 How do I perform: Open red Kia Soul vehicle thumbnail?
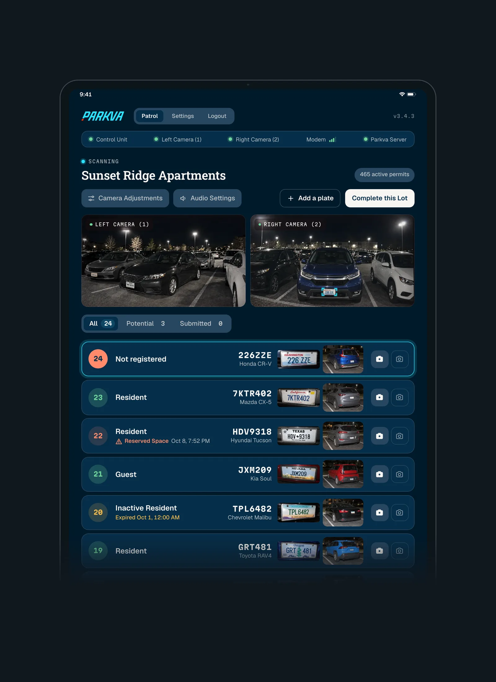click(x=343, y=474)
